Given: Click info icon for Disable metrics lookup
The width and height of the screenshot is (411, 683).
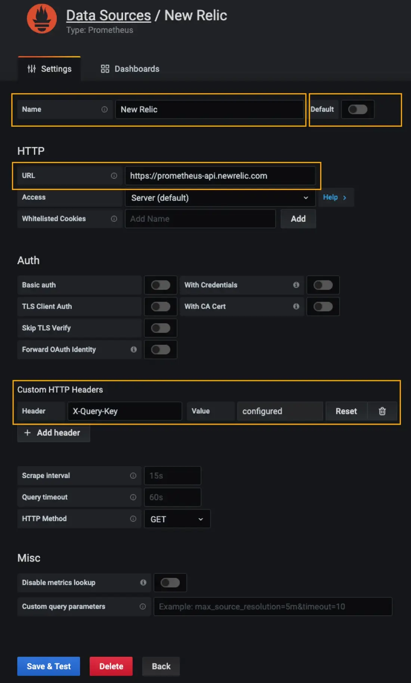Looking at the screenshot, I should point(143,582).
